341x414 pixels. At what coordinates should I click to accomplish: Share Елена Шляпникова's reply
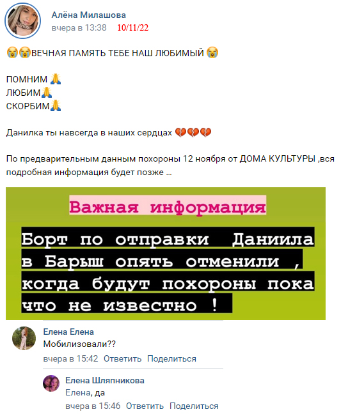[x=194, y=406]
